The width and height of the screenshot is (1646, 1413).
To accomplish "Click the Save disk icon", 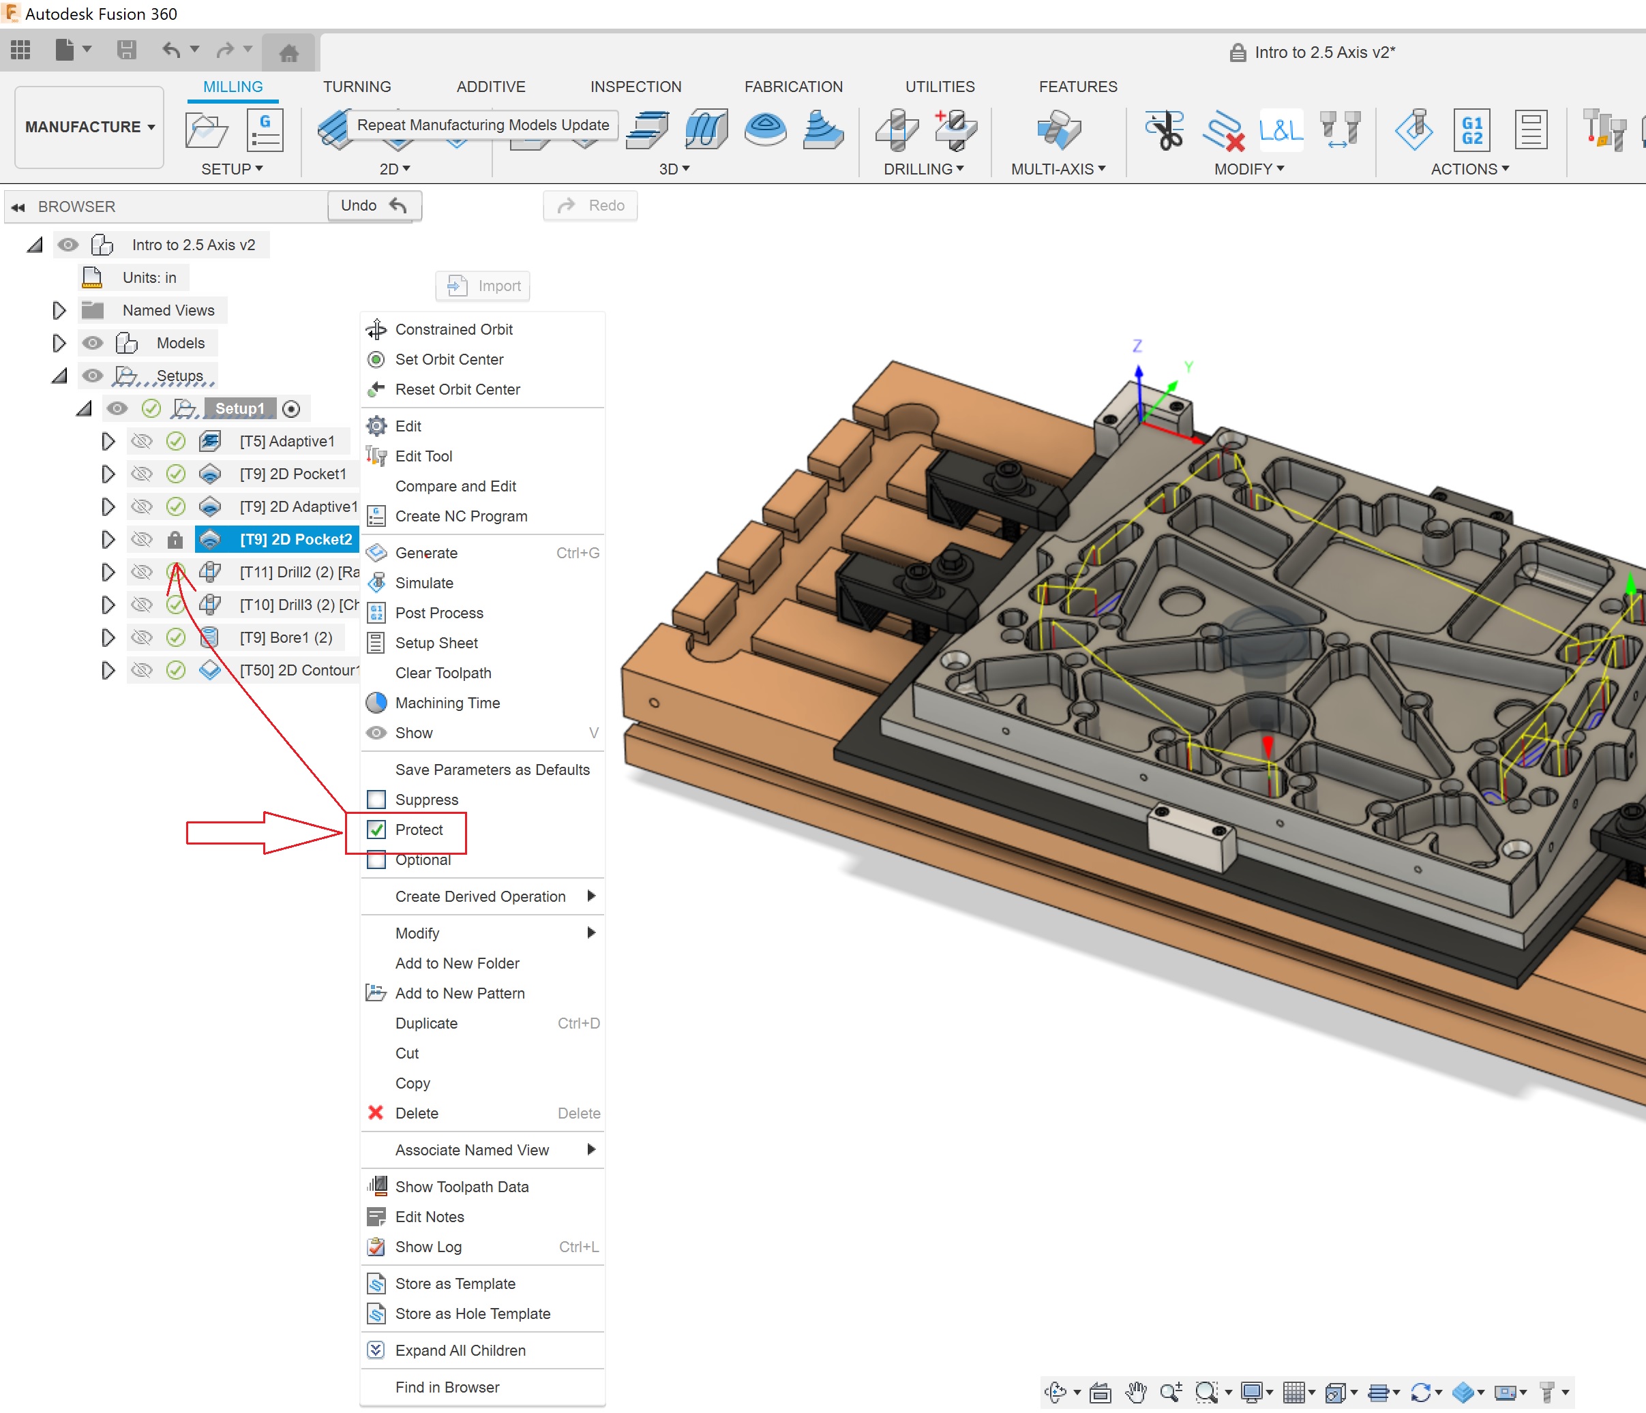I will coord(126,51).
